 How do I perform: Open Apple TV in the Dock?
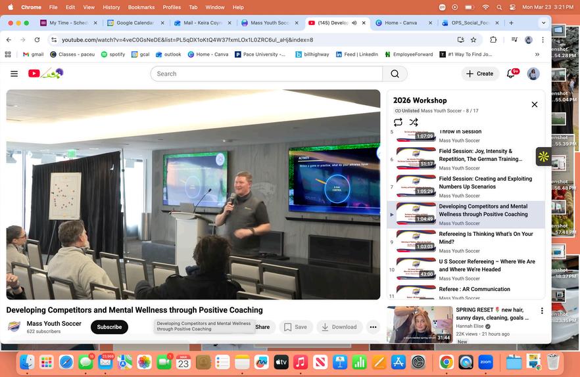point(281,362)
